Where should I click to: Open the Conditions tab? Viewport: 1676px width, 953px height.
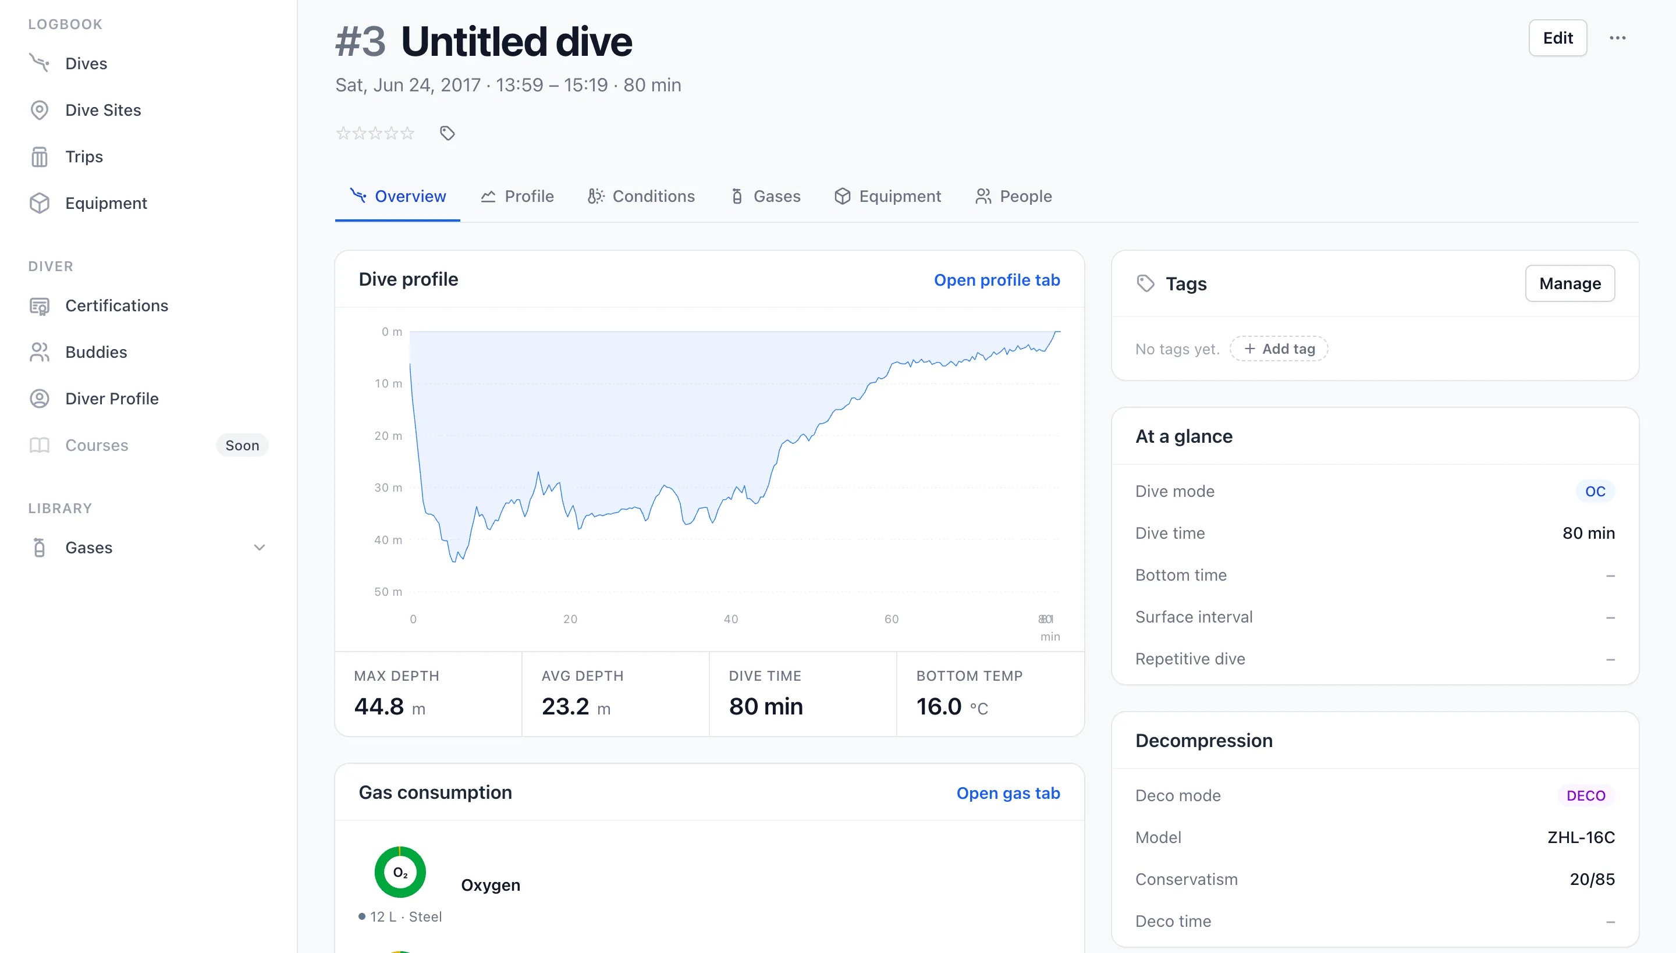[x=641, y=197]
